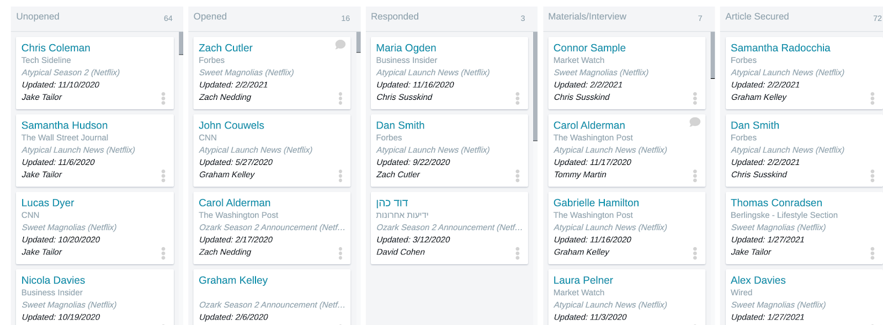The height and width of the screenshot is (325, 883).
Task: Open three-dot menu on Maria Ogden card
Action: [x=518, y=98]
